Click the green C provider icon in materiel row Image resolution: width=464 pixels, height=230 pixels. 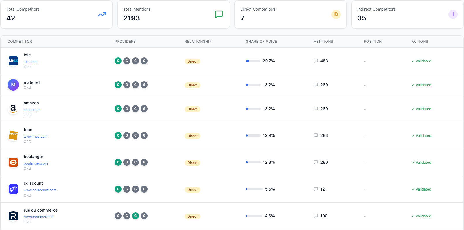coord(118,85)
